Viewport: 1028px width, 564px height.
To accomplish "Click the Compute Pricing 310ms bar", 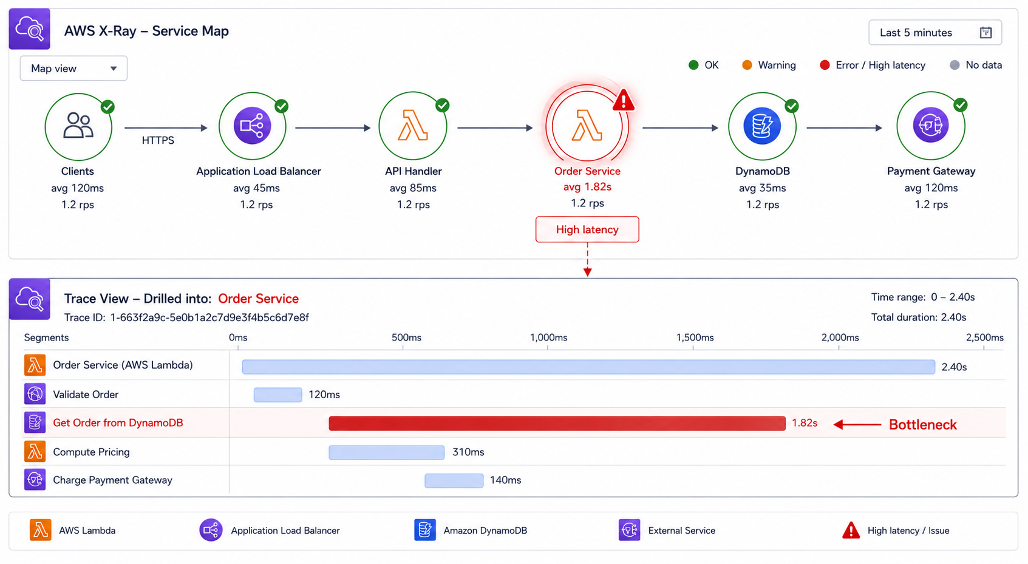I will coord(386,452).
